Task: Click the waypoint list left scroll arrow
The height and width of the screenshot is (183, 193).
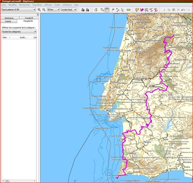Action: coord(3,181)
